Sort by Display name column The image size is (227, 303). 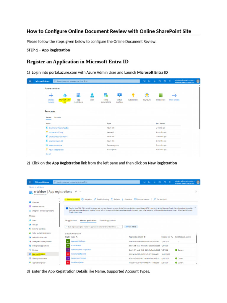point(71,237)
